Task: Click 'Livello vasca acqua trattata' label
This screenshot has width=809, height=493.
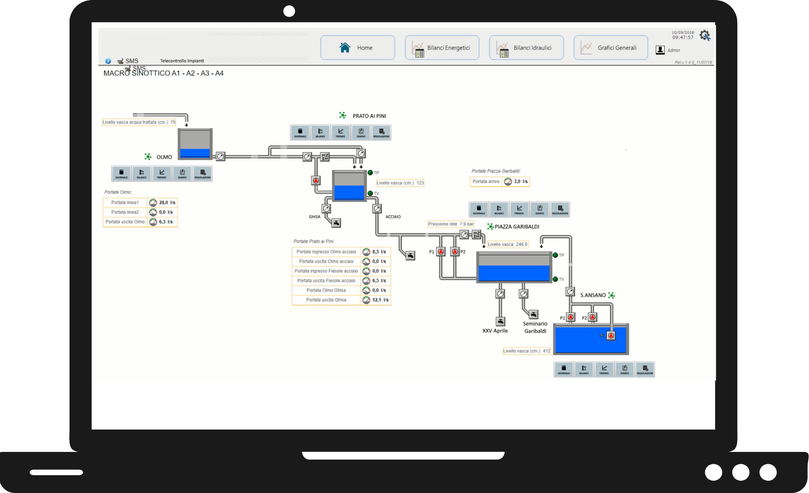Action: (x=139, y=122)
